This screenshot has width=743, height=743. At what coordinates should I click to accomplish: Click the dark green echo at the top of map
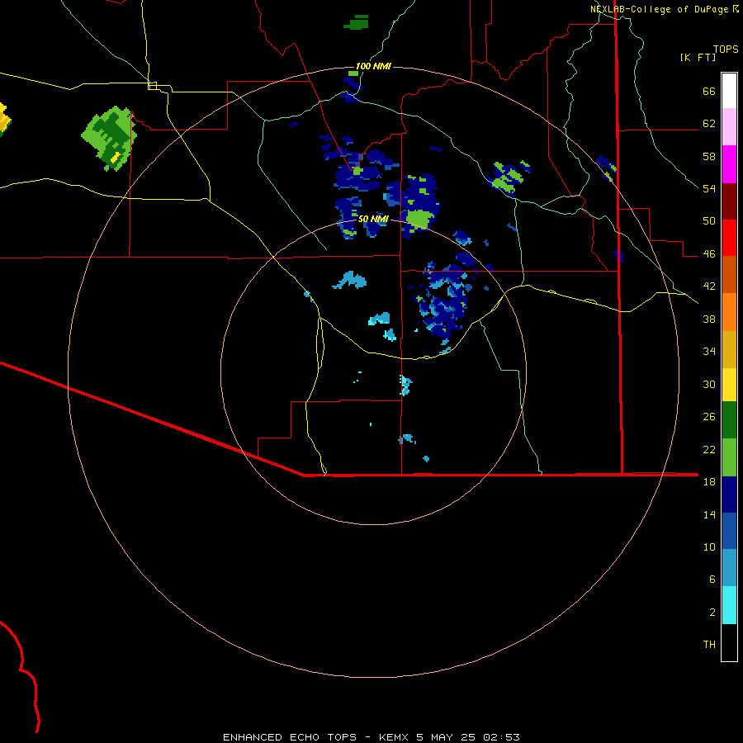[357, 22]
